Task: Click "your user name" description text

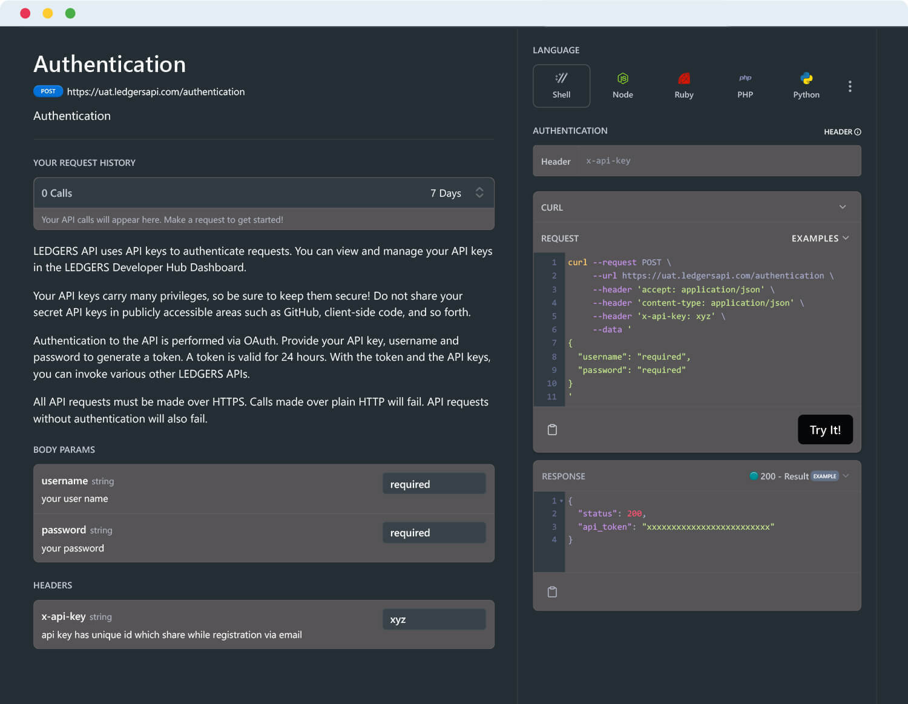Action: 74,499
